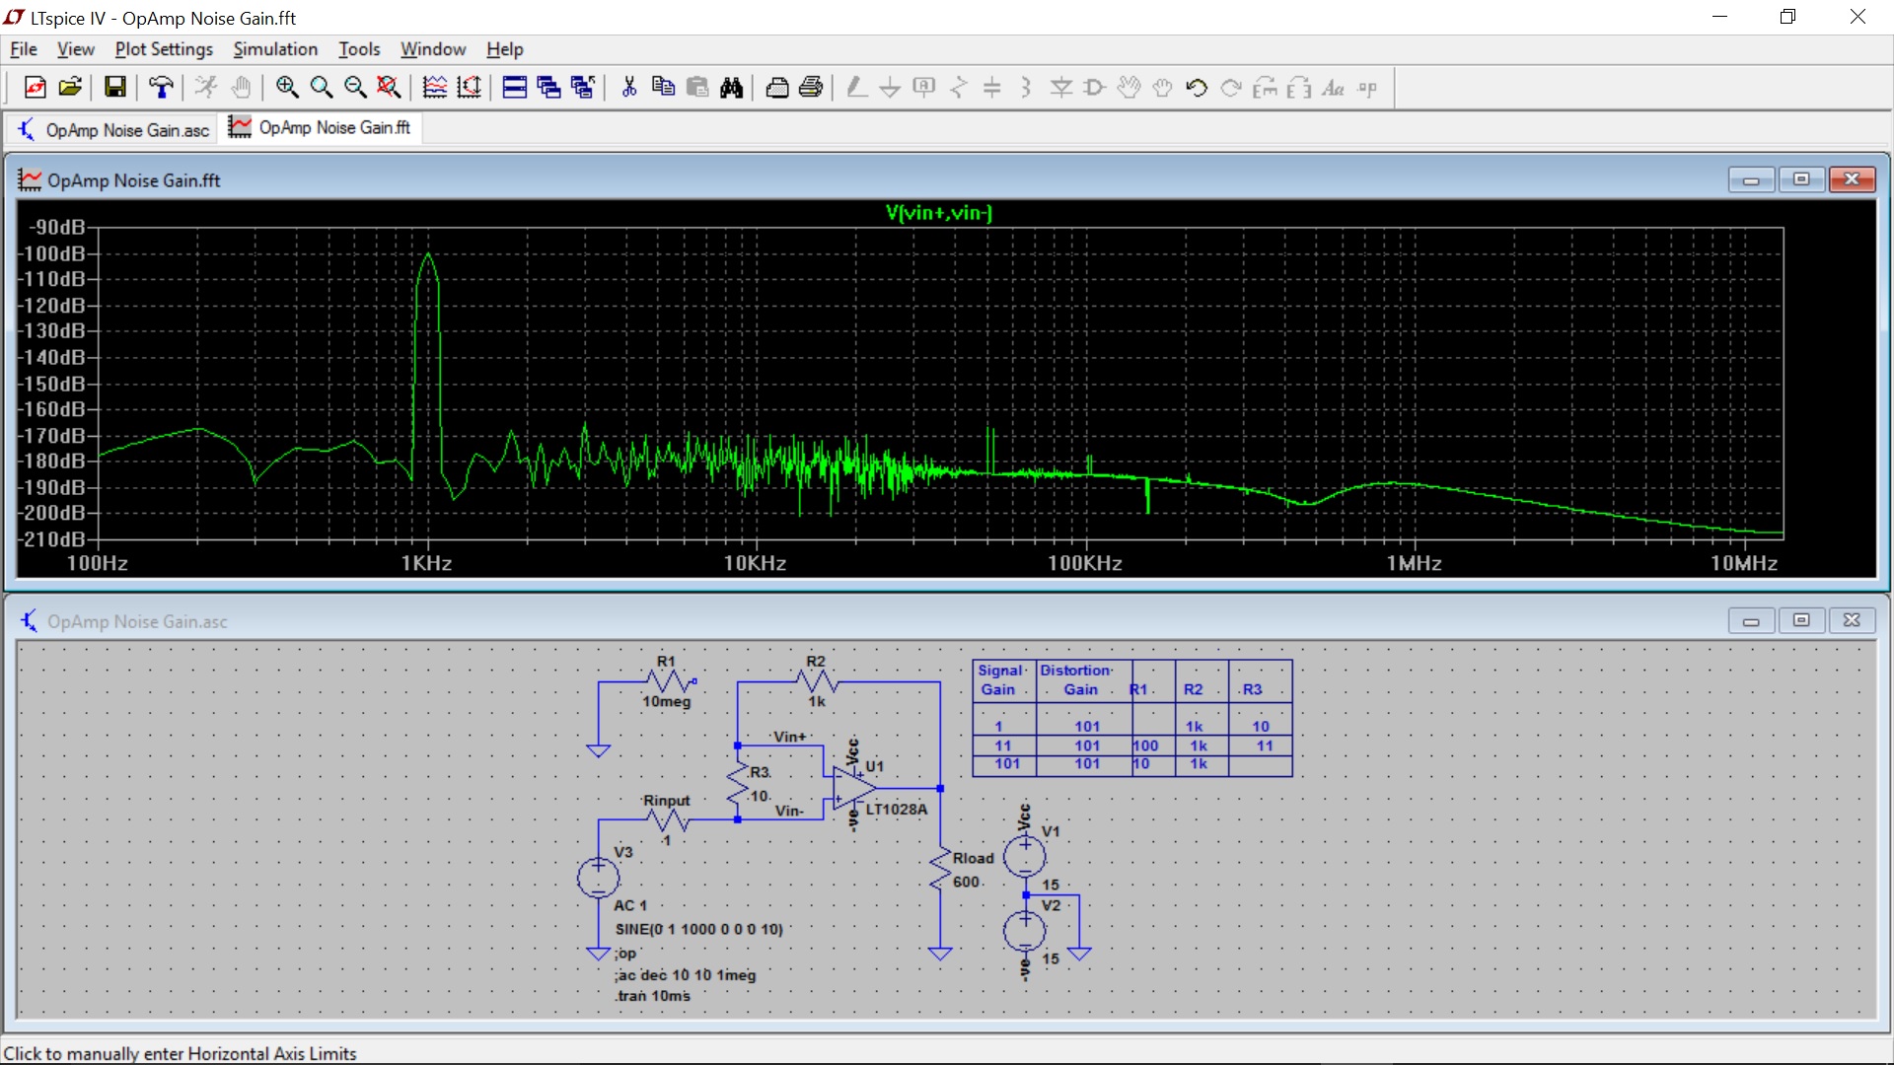Click the .tran 10ms directive text
The image size is (1894, 1065).
pyautogui.click(x=653, y=996)
